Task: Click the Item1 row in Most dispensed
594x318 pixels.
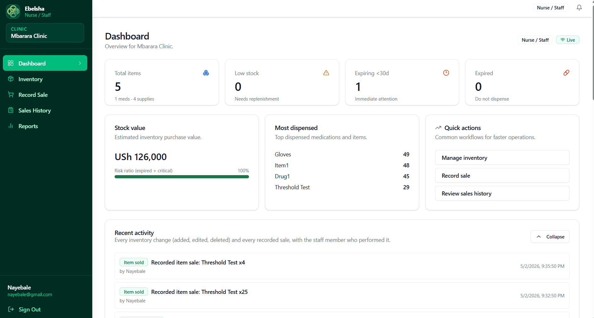Action: coord(342,165)
